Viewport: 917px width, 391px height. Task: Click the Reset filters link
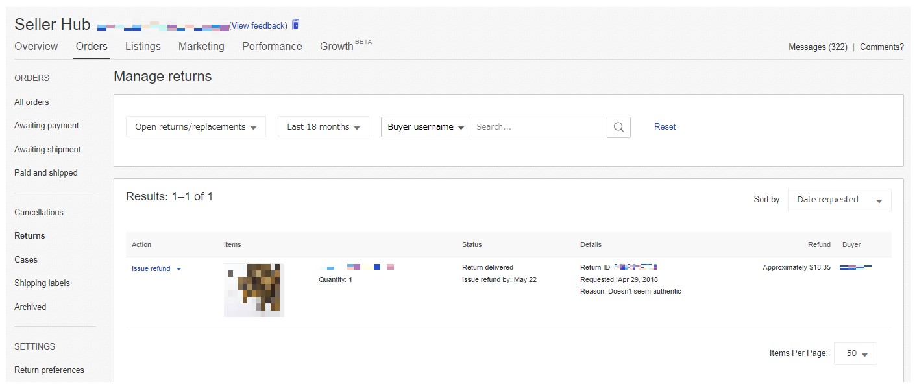[x=665, y=127]
